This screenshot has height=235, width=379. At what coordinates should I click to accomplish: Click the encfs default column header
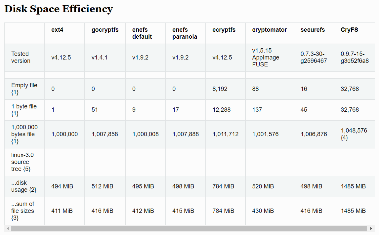tap(142, 33)
